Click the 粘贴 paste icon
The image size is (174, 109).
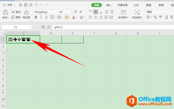6,12
